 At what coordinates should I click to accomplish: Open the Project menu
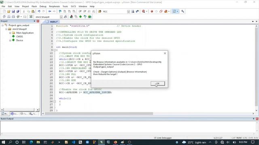click(x=25, y=6)
